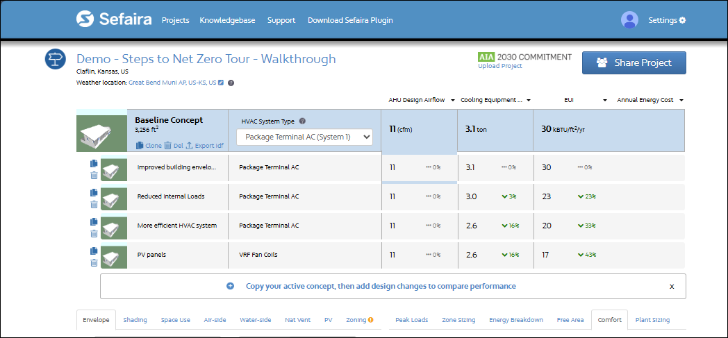Open the HVAC System Type help icon

tap(302, 121)
